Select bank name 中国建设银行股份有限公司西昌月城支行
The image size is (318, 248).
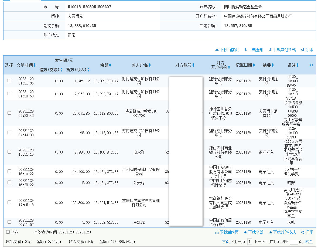[258, 16]
